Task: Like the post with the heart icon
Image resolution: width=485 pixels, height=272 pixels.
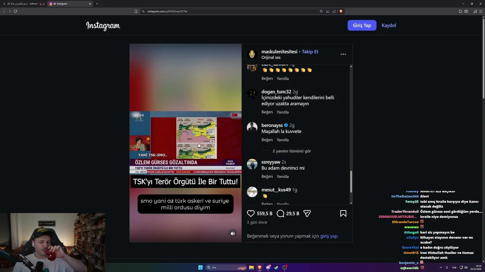Action: click(x=251, y=213)
